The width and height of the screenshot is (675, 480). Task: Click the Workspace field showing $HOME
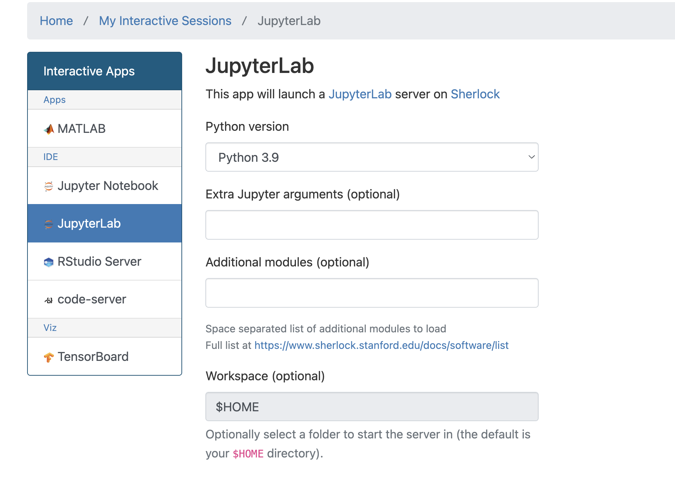pyautogui.click(x=371, y=406)
